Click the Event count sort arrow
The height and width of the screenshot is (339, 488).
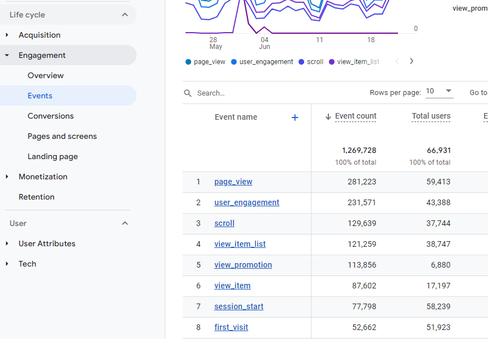(328, 117)
